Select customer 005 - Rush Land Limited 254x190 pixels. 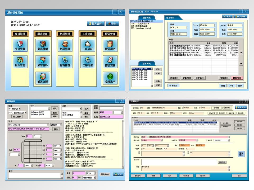click(x=140, y=28)
